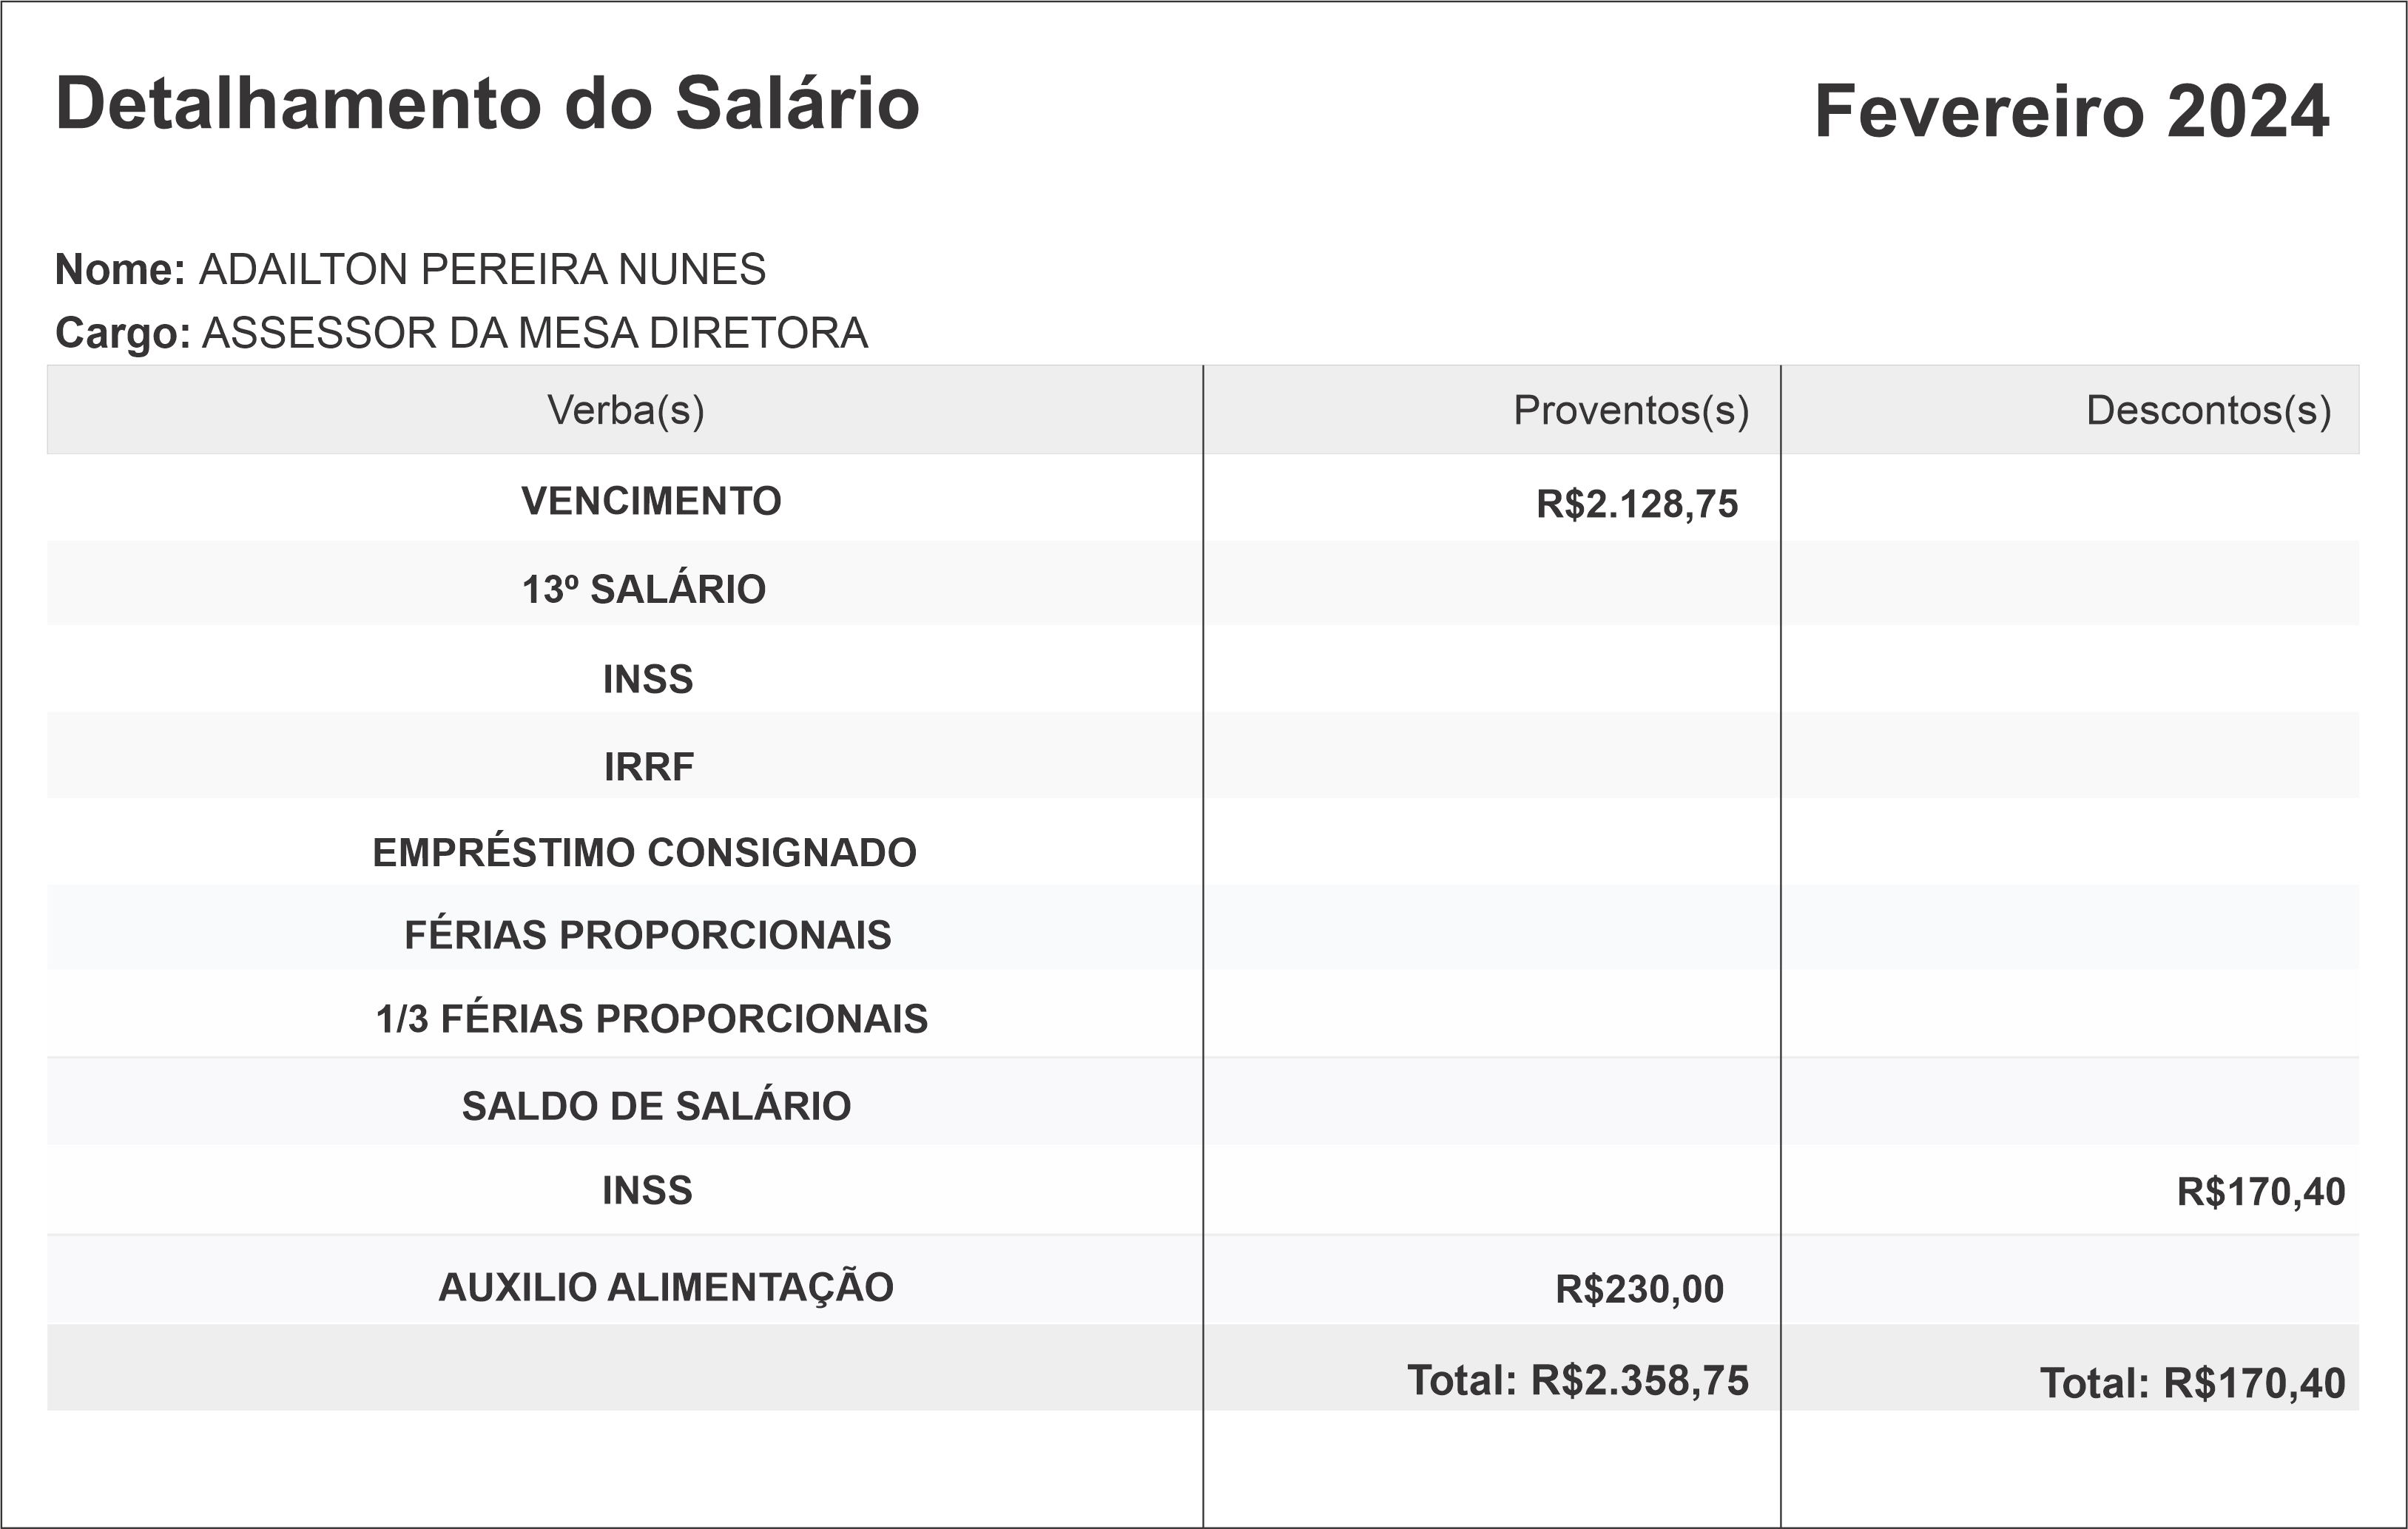Select the name ADAILTON PEREIRA NUNES
The image size is (2408, 1529).
tap(482, 270)
